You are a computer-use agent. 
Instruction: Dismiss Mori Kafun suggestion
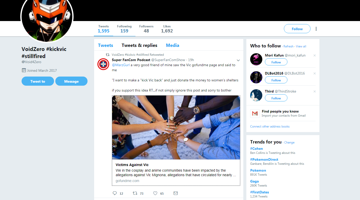point(315,55)
